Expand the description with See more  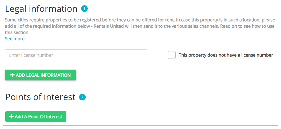[x=15, y=39]
